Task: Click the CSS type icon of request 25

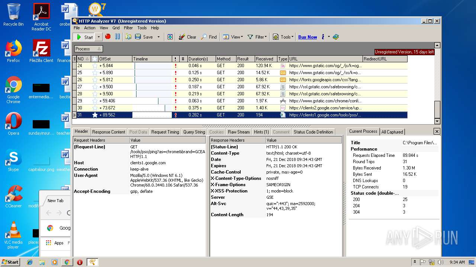Action: point(283,73)
